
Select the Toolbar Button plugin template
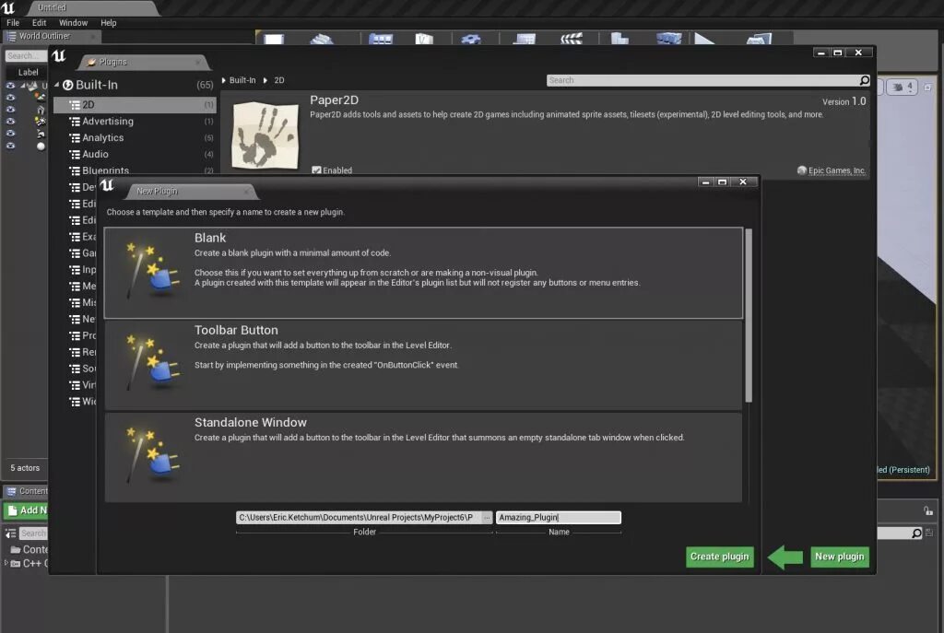point(423,365)
